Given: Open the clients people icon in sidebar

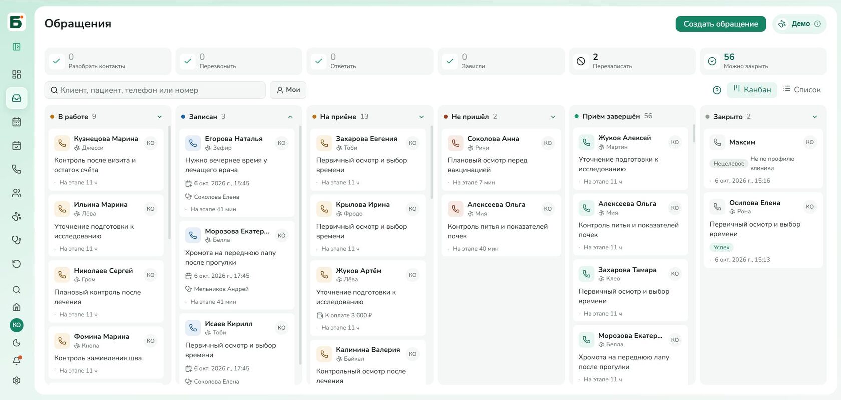Looking at the screenshot, I should 17,193.
